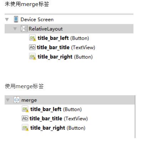Click button icon of title_bar_left under merge
Image resolution: width=142 pixels, height=142 pixels.
coord(25,109)
